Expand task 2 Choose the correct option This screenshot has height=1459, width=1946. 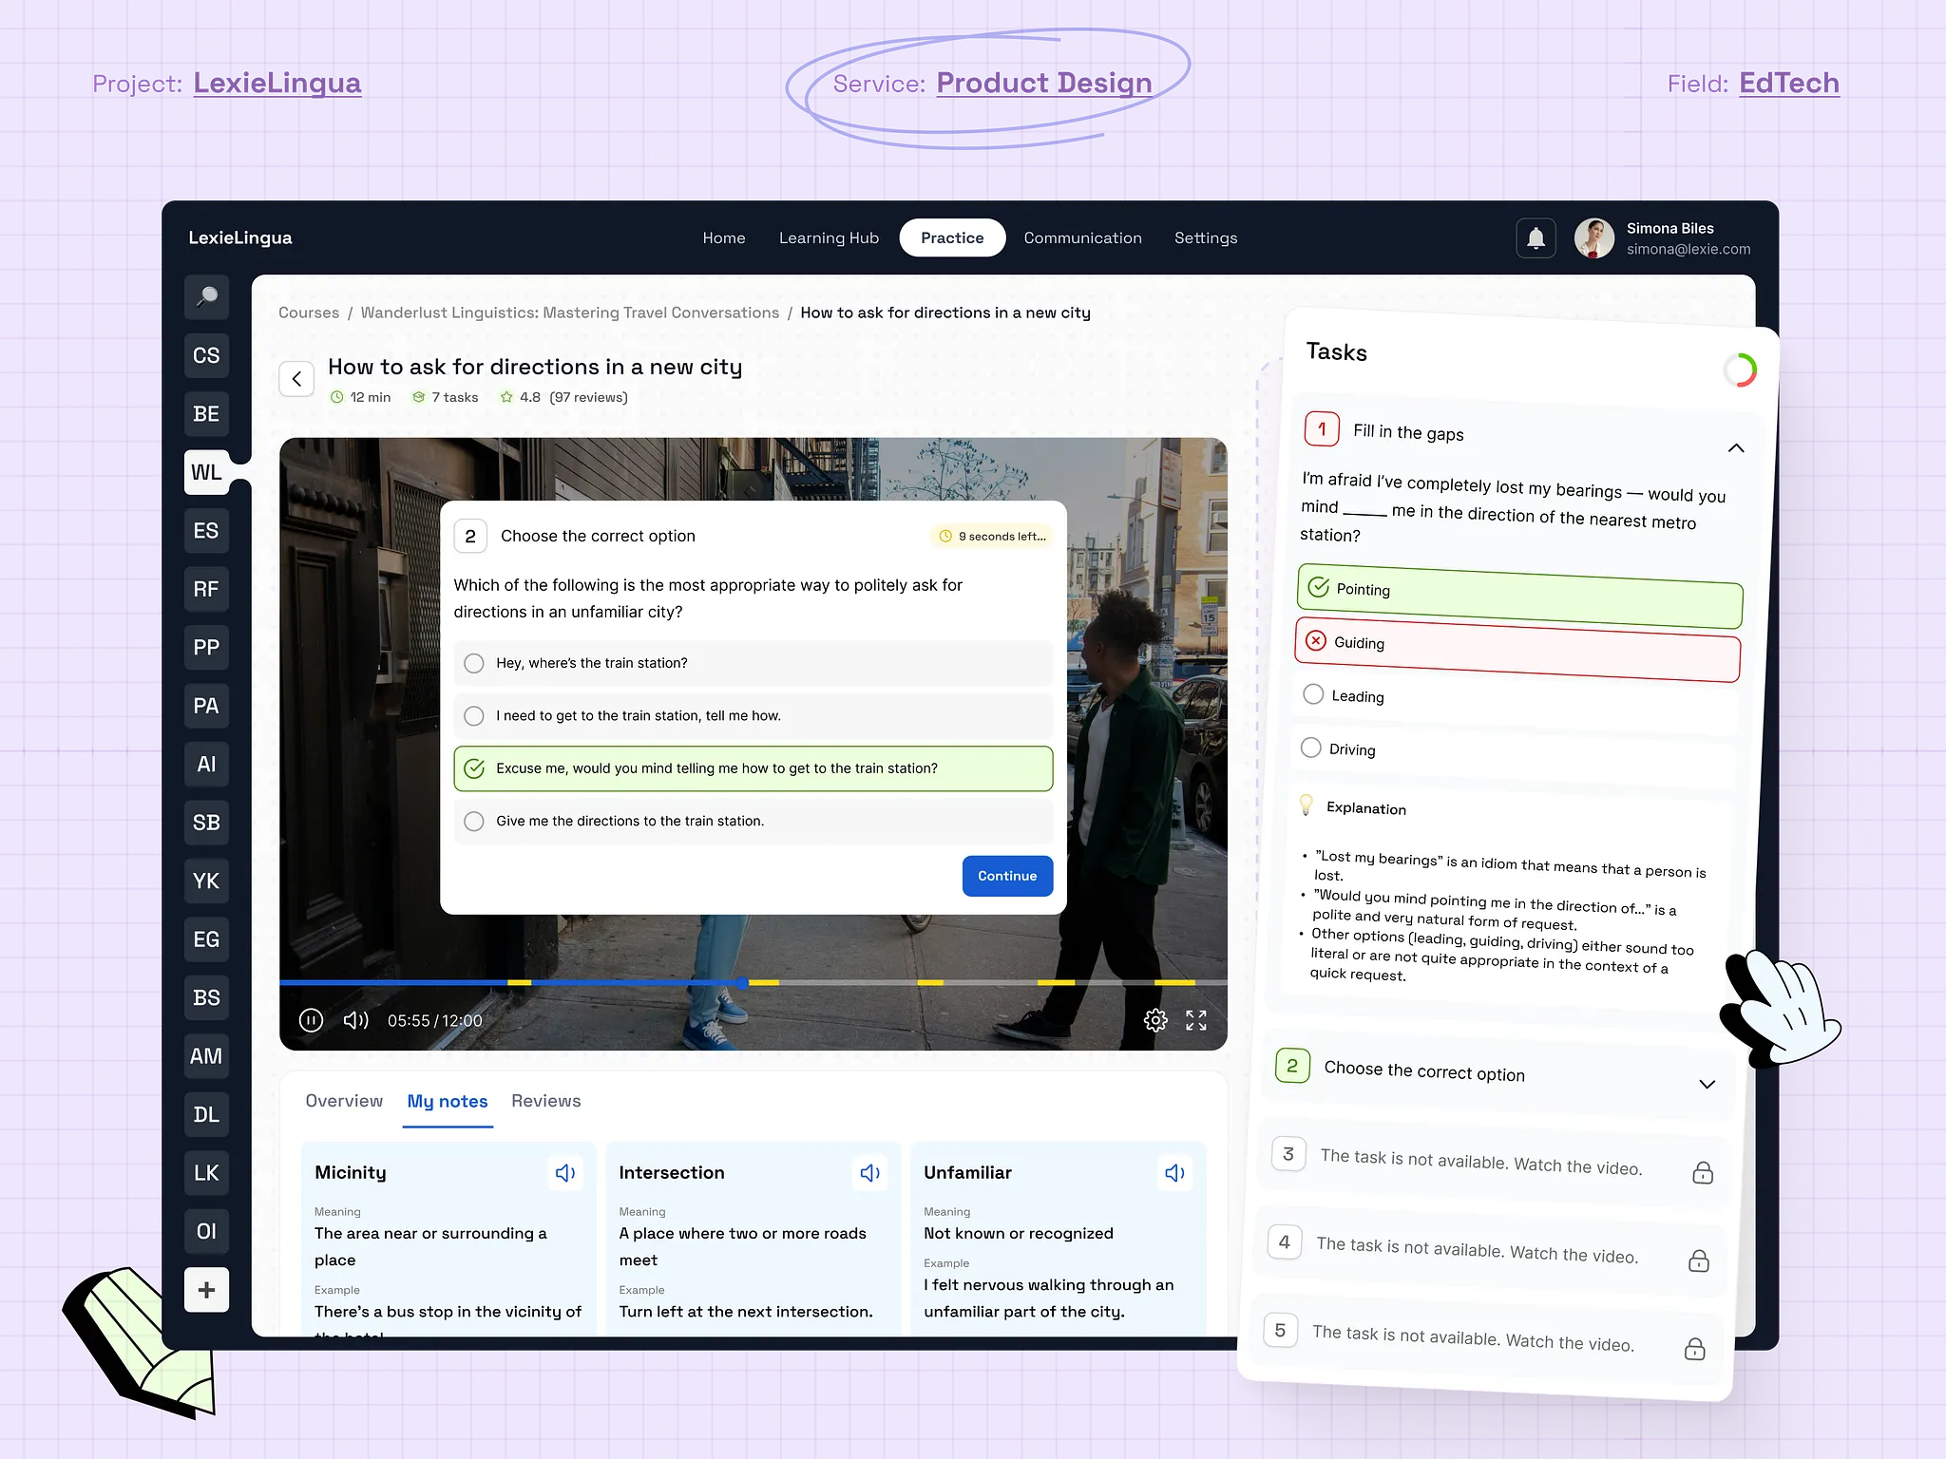click(1707, 1084)
